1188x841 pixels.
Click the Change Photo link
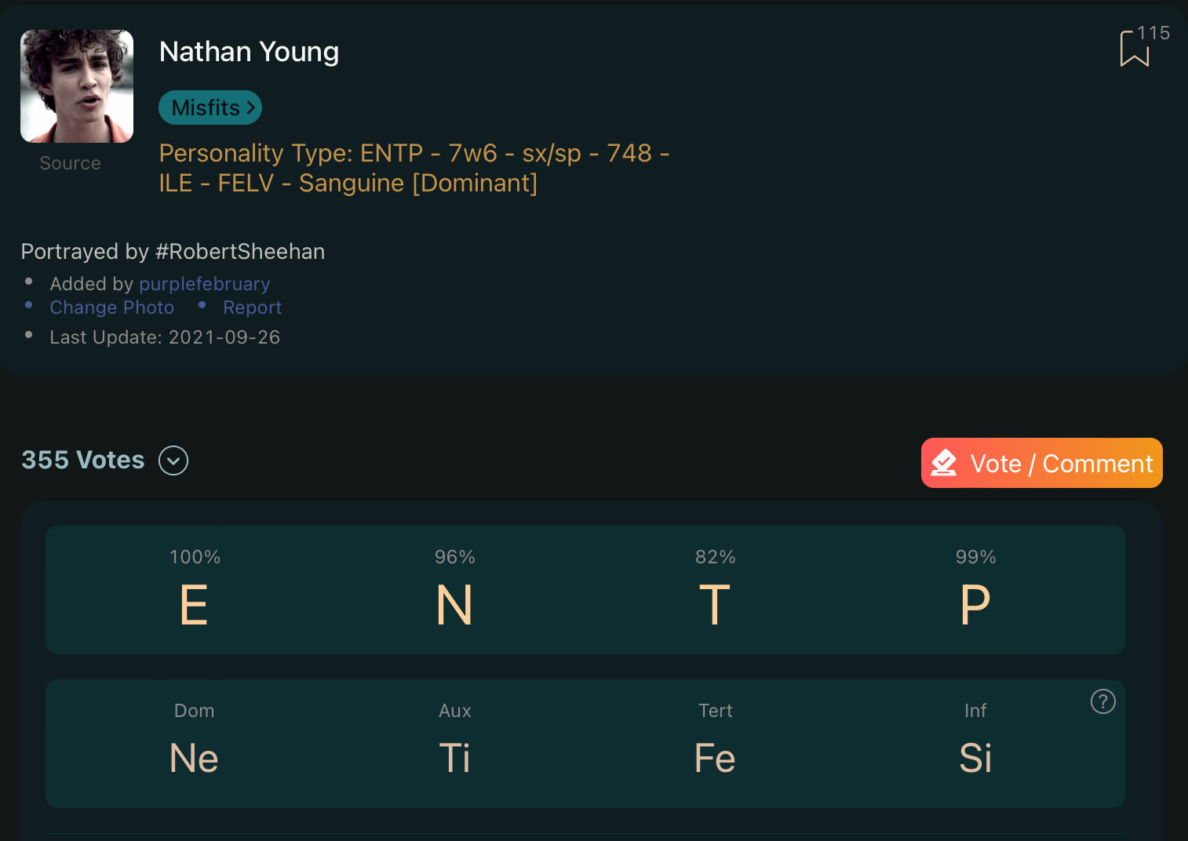(x=112, y=308)
